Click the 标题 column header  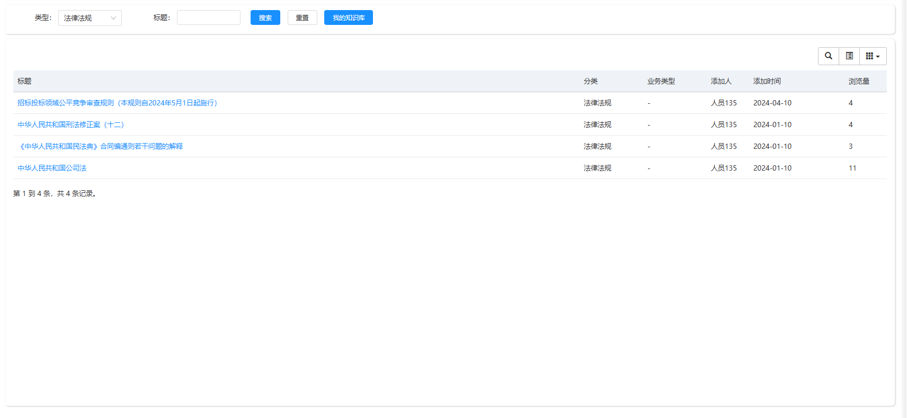coord(24,81)
